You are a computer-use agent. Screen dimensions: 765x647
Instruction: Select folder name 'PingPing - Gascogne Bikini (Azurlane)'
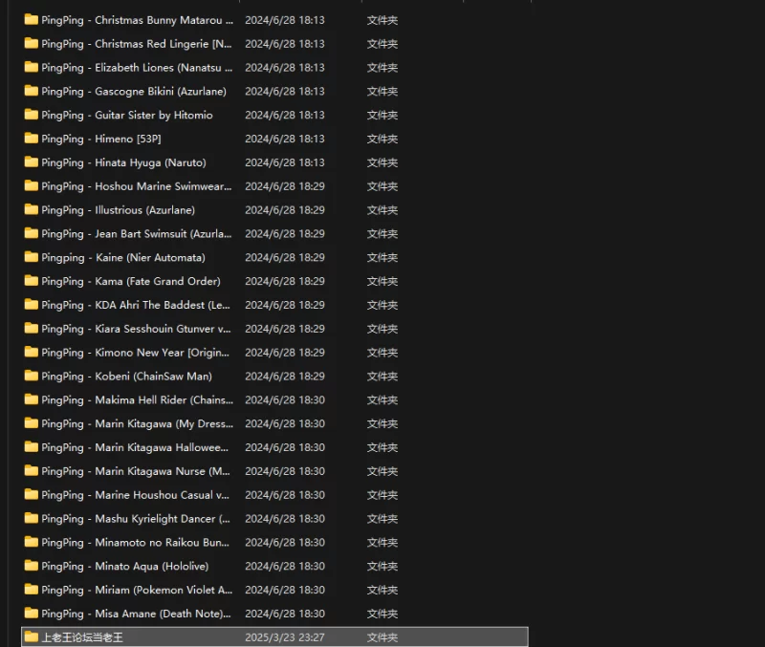134,91
